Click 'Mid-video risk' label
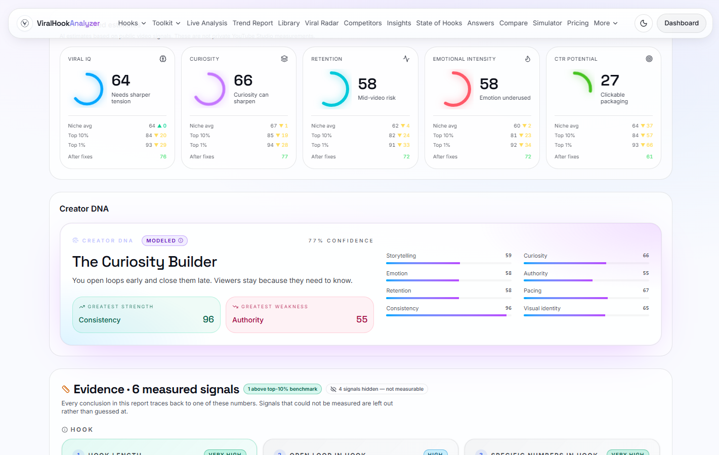This screenshot has height=455, width=719. 376,98
